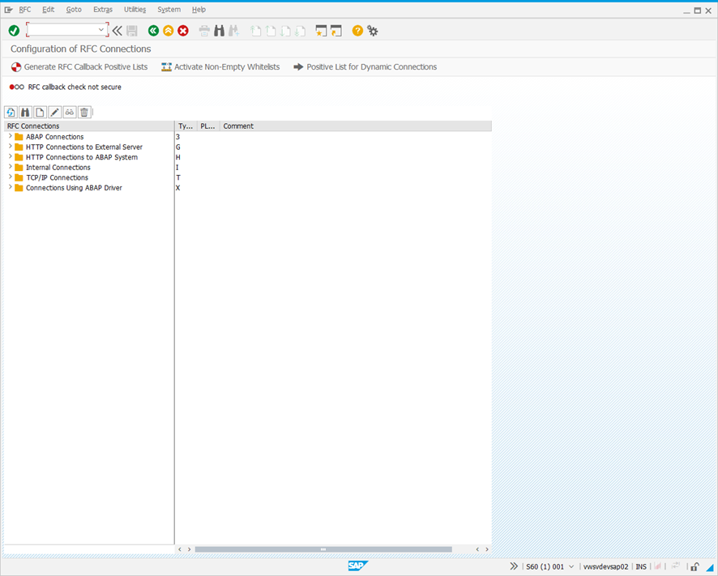The height and width of the screenshot is (576, 718).
Task: Open the Extras menu
Action: [102, 9]
